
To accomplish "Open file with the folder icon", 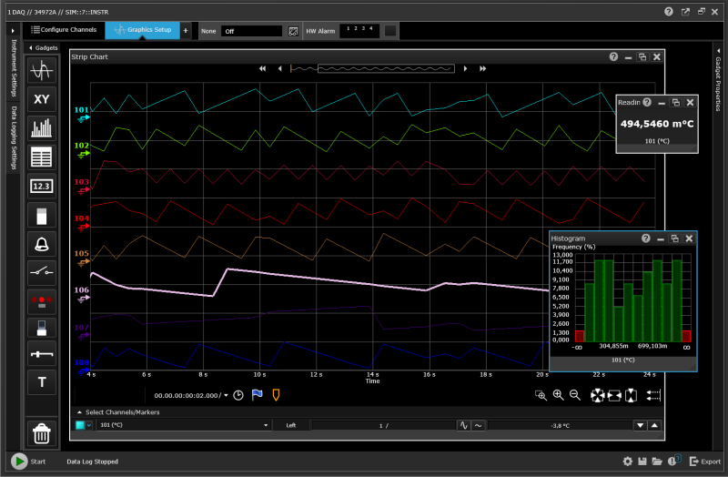I will 657,462.
